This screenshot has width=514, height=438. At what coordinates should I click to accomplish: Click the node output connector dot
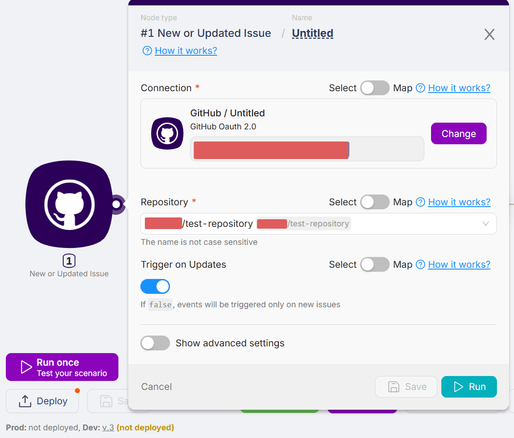point(117,204)
